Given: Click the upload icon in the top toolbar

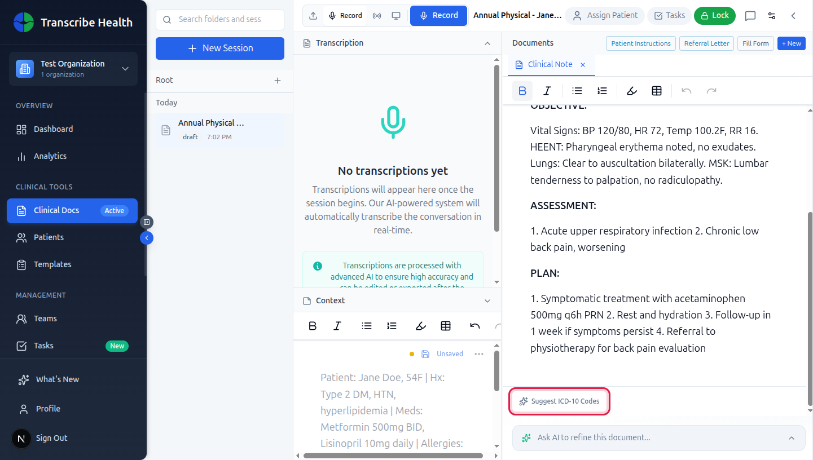Looking at the screenshot, I should point(313,16).
